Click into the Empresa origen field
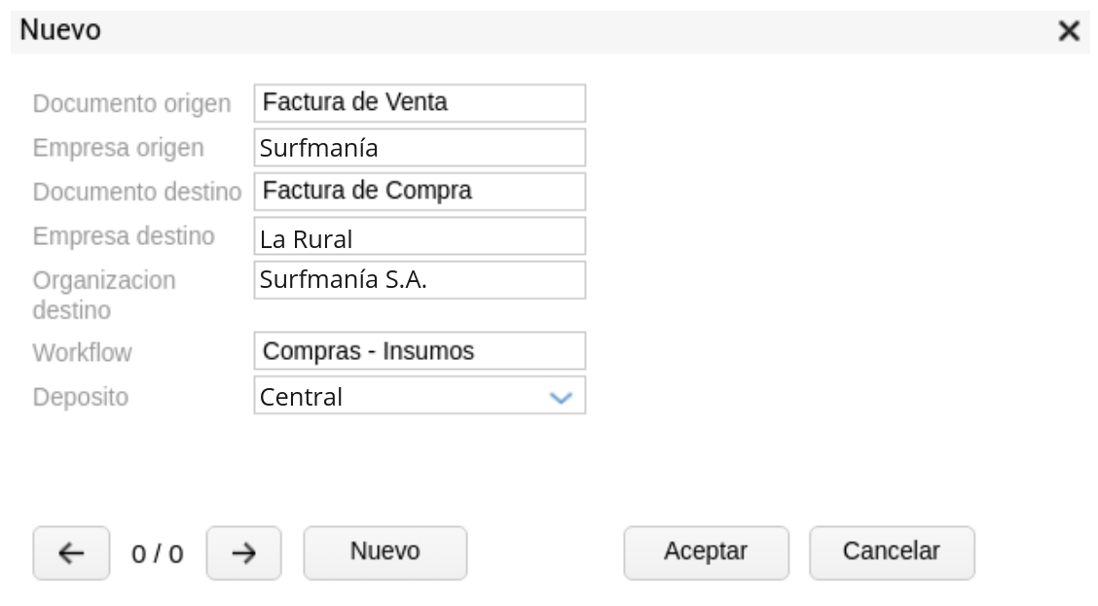The image size is (1098, 606). pyautogui.click(x=420, y=148)
